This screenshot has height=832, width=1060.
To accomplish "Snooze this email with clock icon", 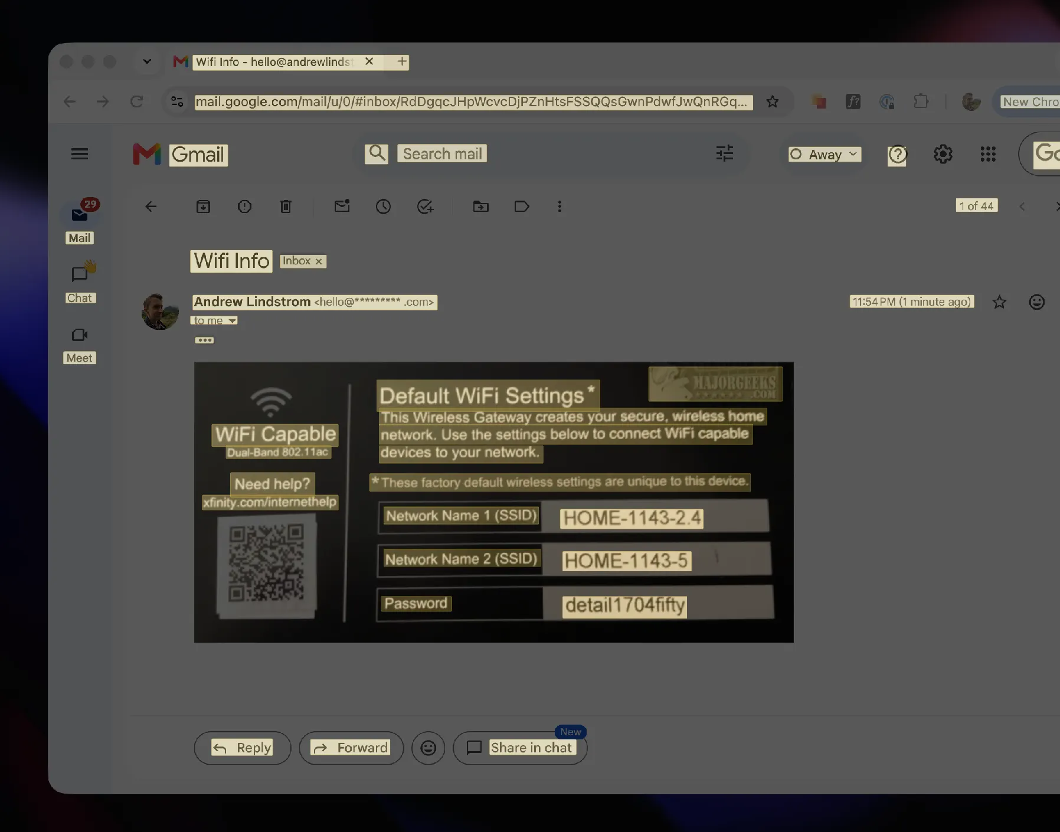I will pyautogui.click(x=383, y=207).
